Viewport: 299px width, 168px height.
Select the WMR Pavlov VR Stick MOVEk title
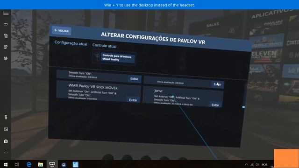click(93, 87)
